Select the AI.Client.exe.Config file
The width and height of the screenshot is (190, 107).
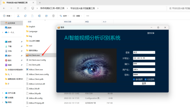37,60
